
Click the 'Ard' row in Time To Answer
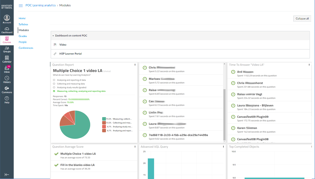pyautogui.click(x=269, y=73)
